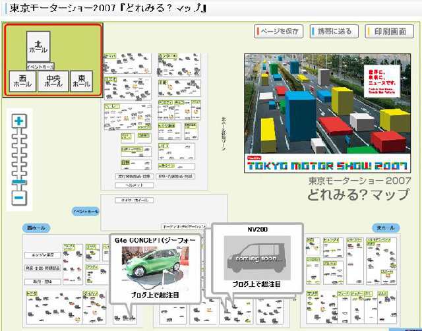Select the 政府・団体 booth box
422x331 pixels.
[x=42, y=282]
